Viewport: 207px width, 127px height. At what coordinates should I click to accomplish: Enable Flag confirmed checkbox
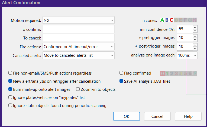tap(121, 73)
